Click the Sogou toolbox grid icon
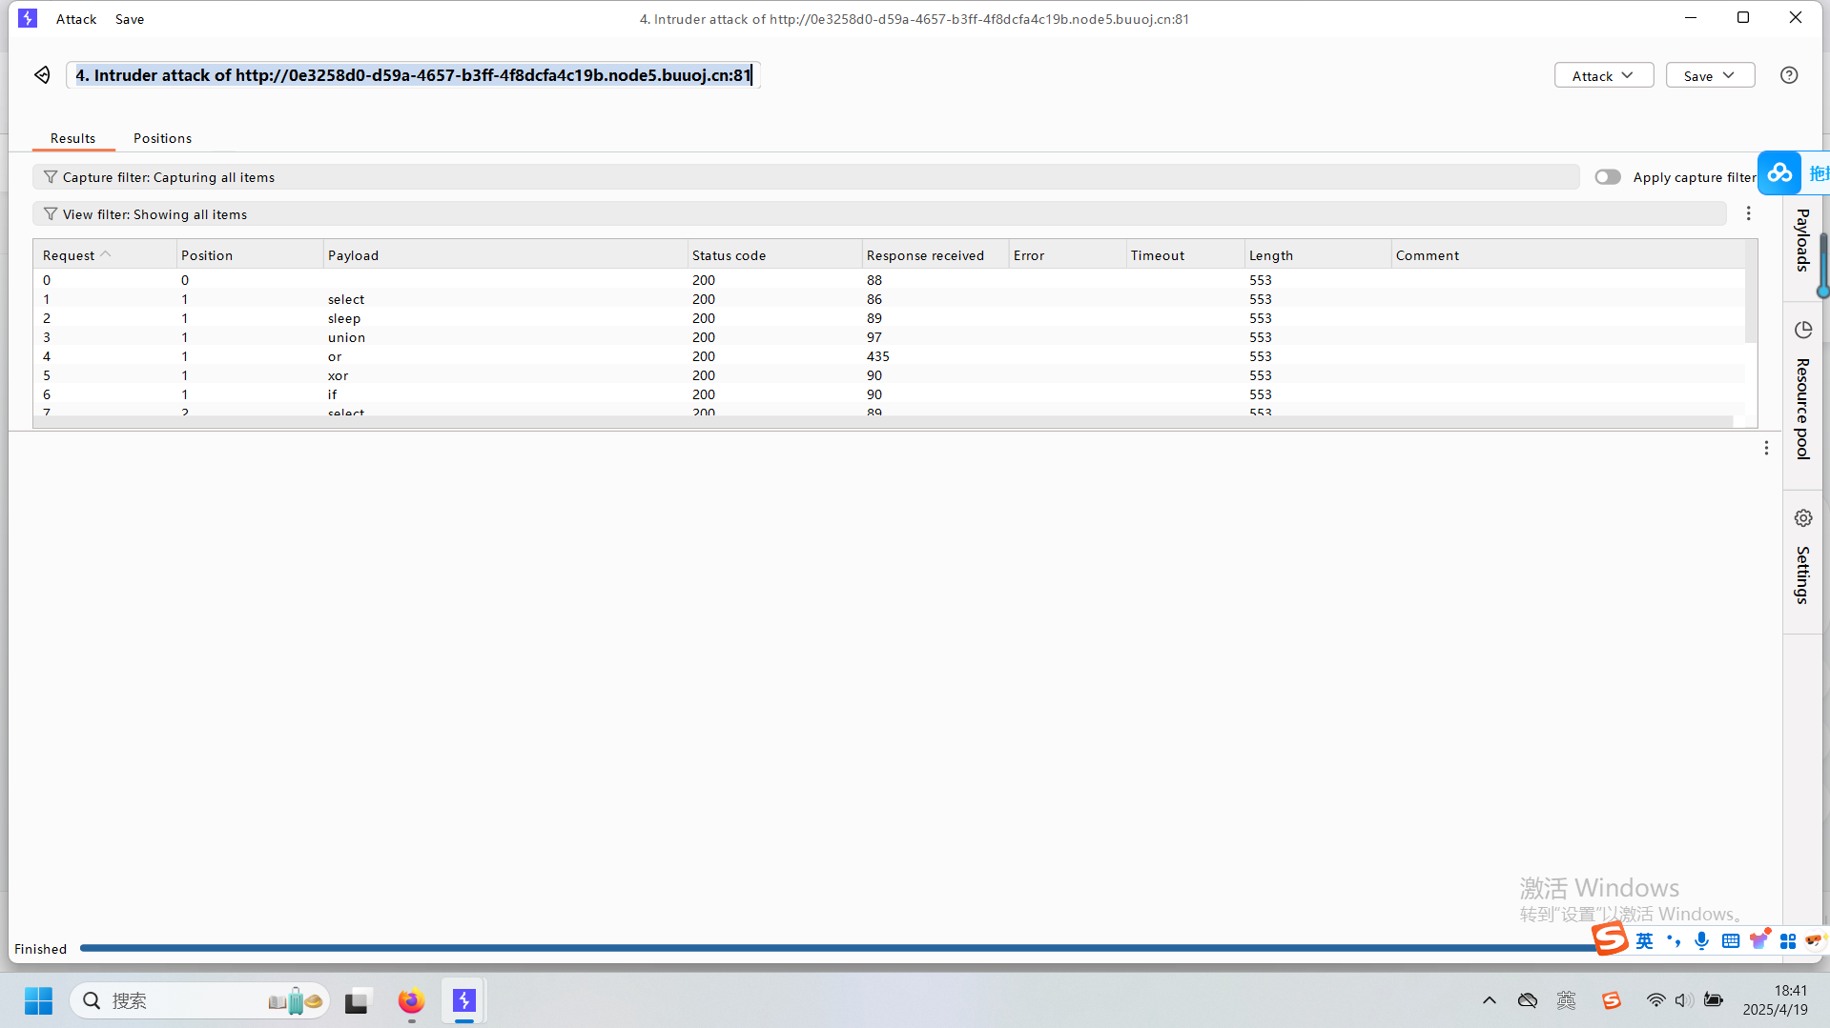Image resolution: width=1830 pixels, height=1028 pixels. [1788, 941]
